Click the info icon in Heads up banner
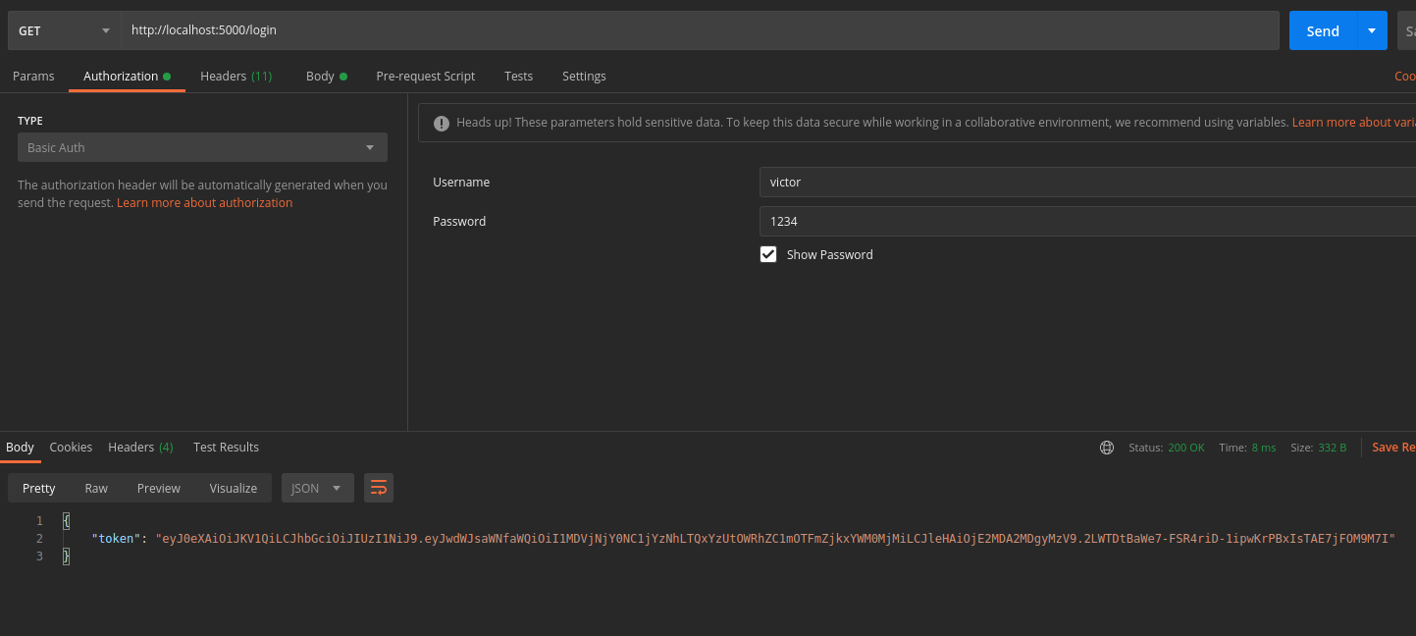This screenshot has height=636, width=1416. pos(441,123)
